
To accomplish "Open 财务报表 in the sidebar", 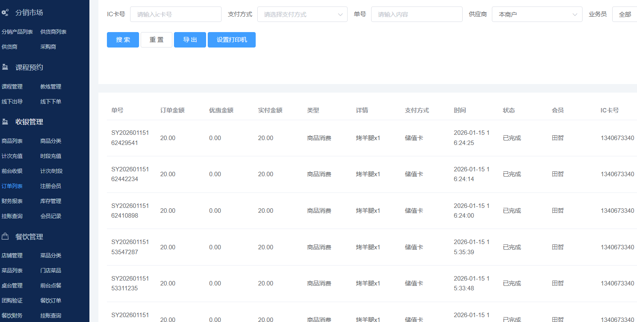I will [13, 201].
